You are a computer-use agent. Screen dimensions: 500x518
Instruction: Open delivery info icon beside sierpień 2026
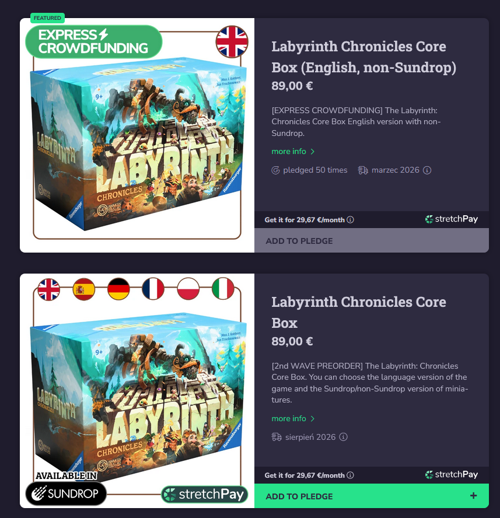click(344, 437)
